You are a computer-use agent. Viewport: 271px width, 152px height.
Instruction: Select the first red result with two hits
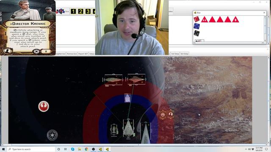point(204,19)
